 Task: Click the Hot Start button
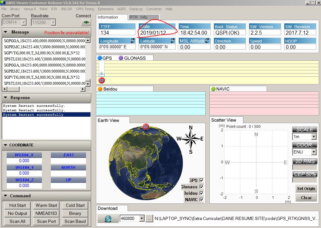(x=17, y=205)
